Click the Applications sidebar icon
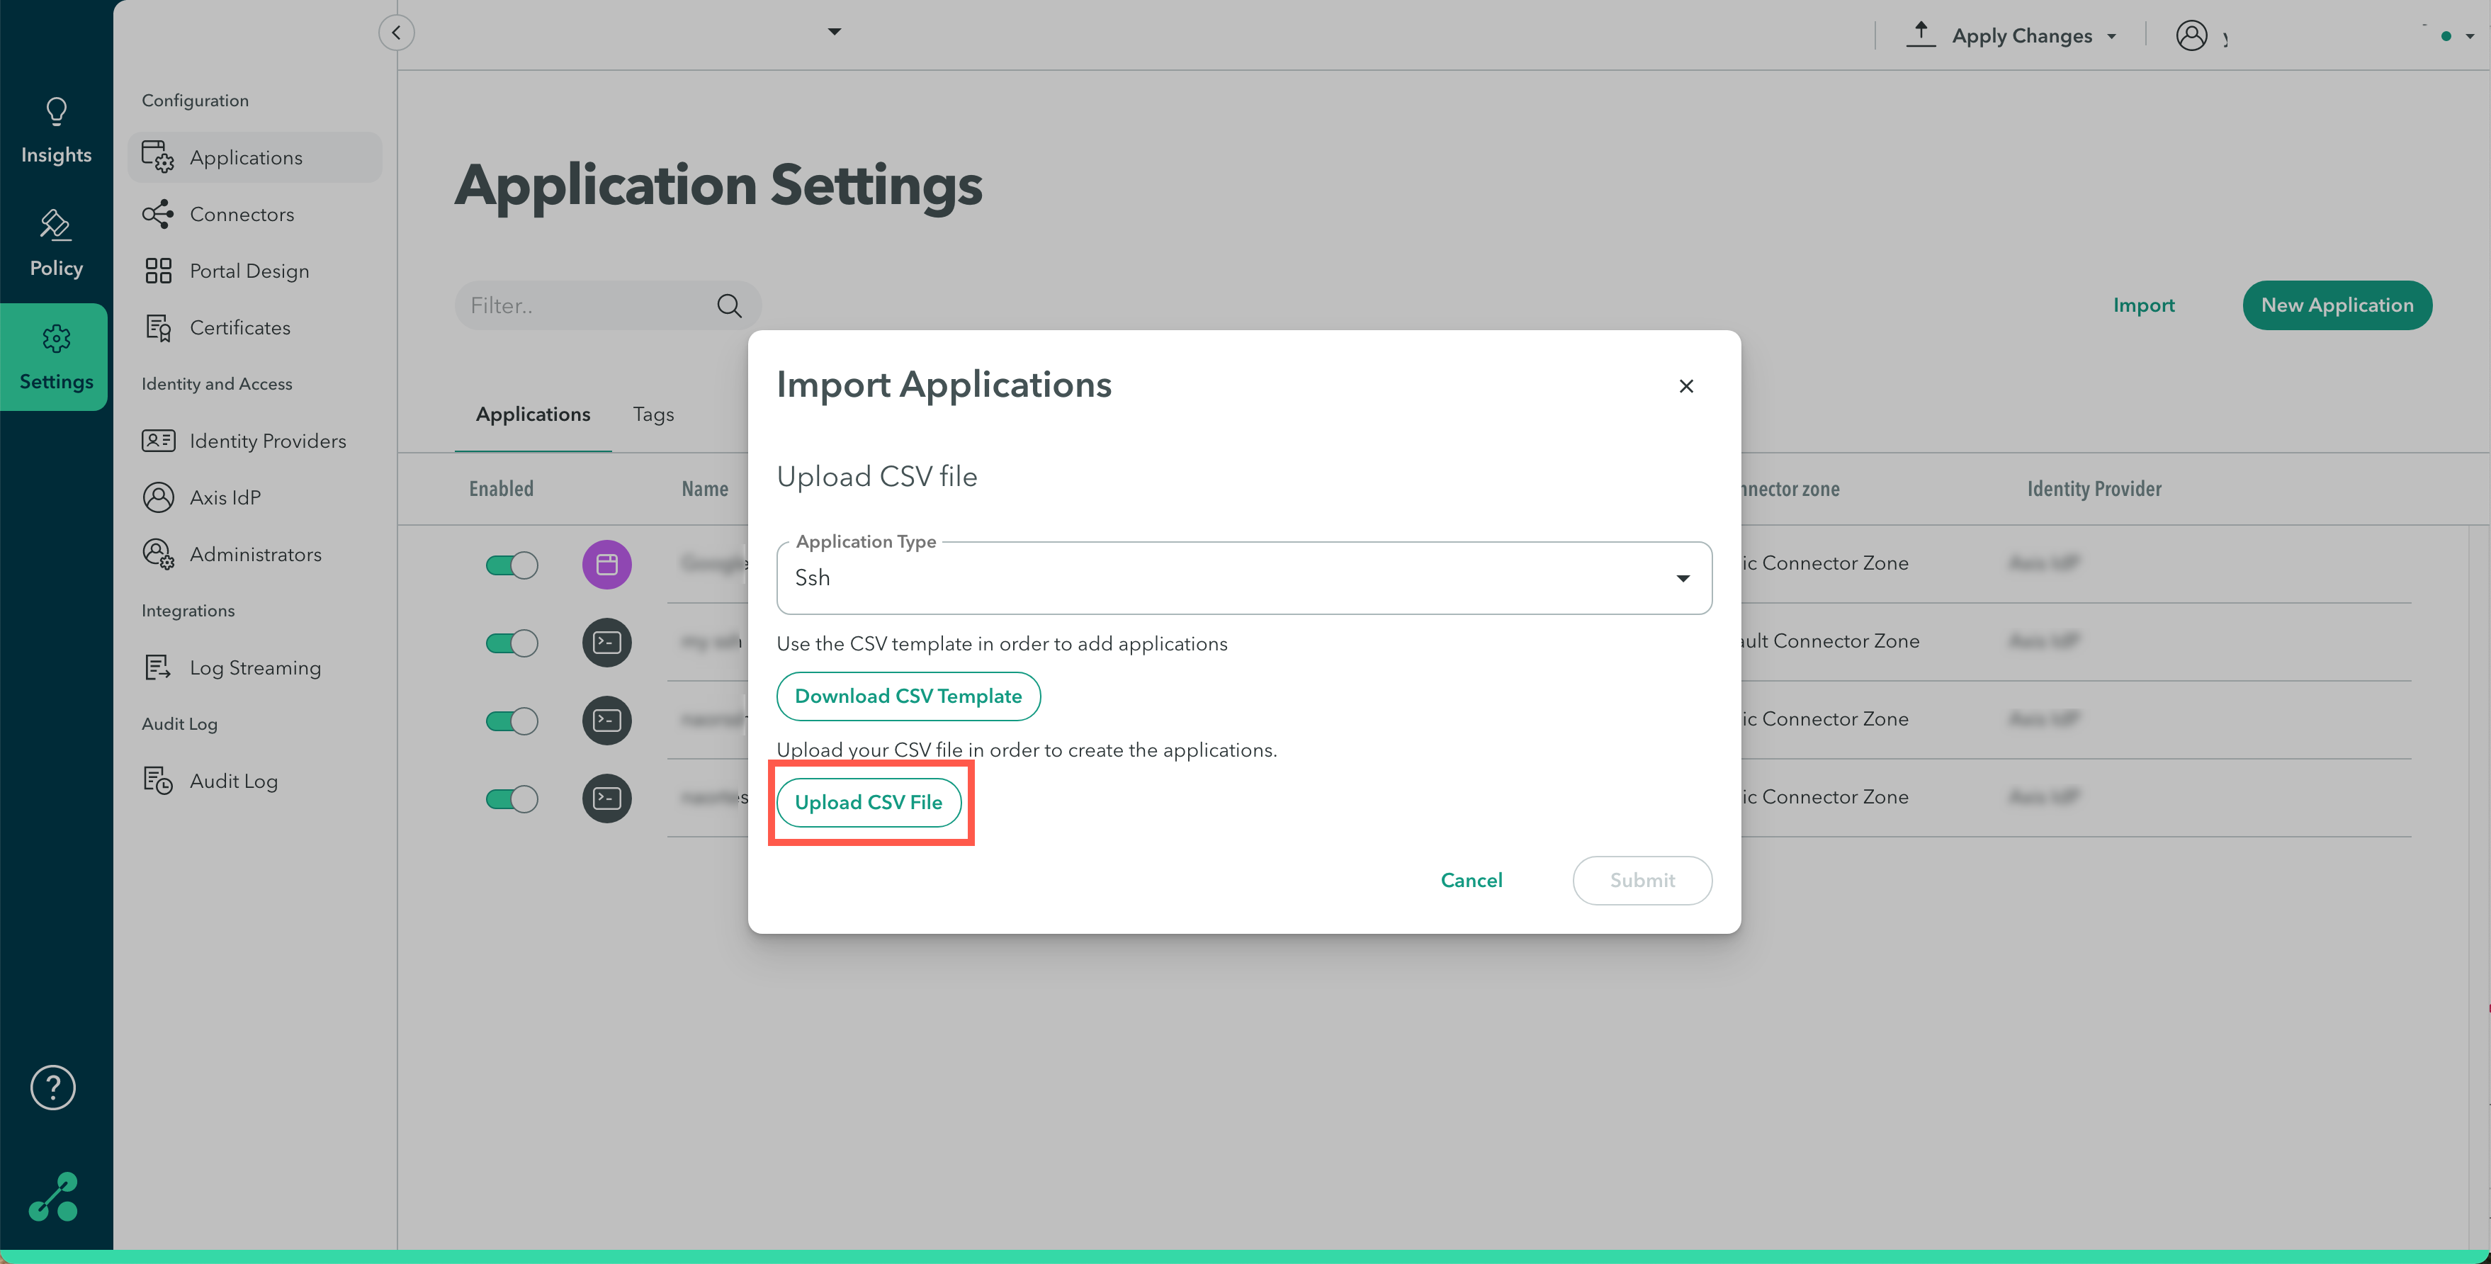The image size is (2491, 1264). tap(157, 157)
